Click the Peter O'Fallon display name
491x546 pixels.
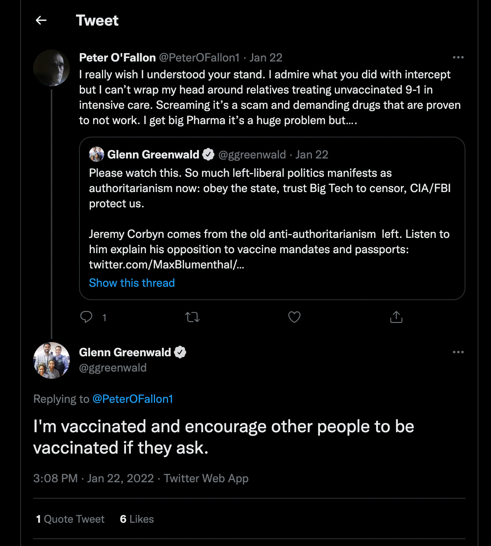117,58
